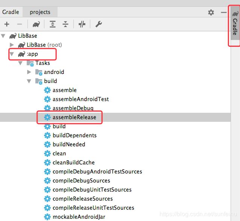Viewport: 240px width, 221px height.
Task: Click the gear icon beside clean
Action: click(x=47, y=153)
